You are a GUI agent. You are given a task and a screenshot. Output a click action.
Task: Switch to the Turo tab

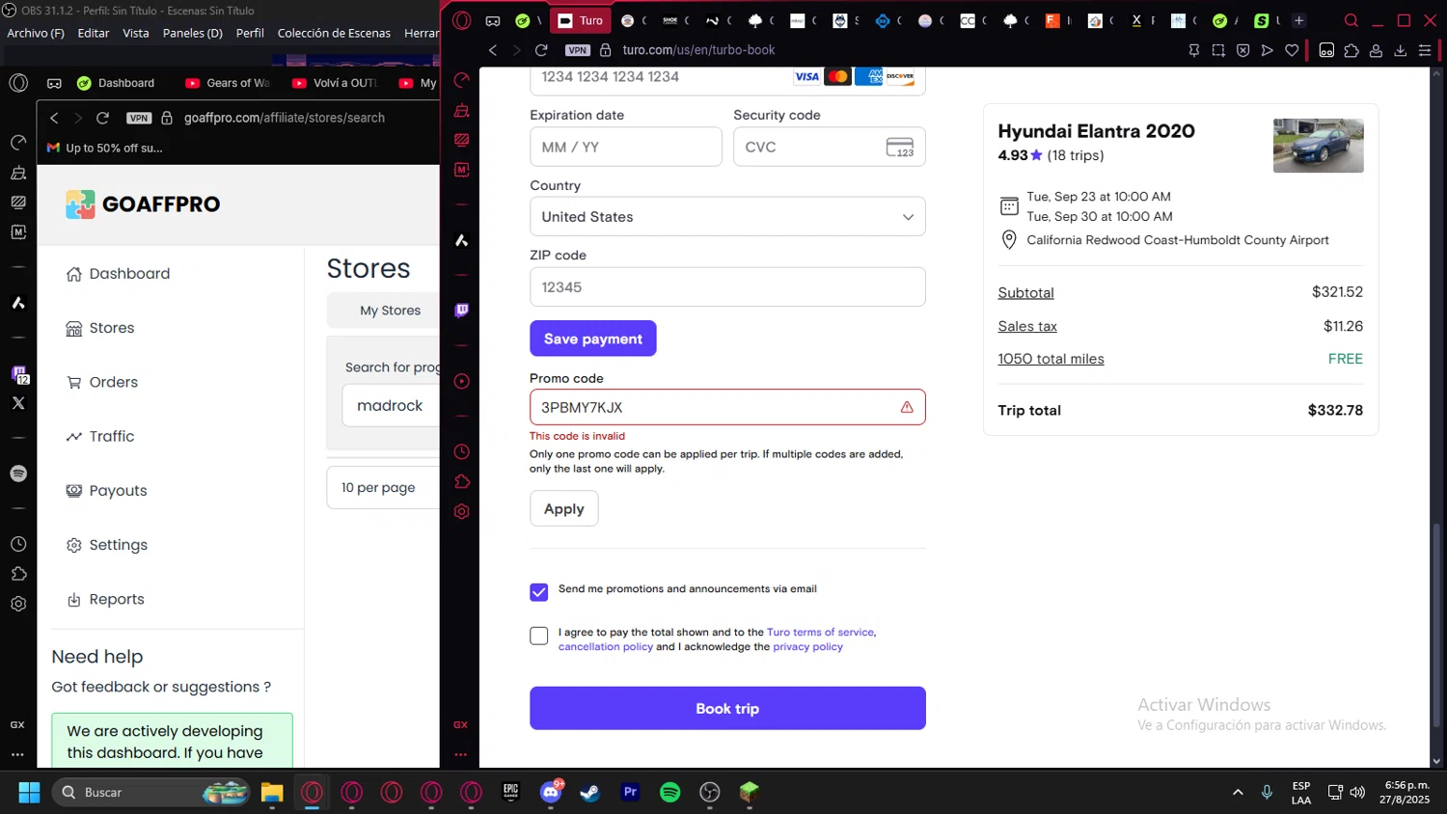pos(581,20)
